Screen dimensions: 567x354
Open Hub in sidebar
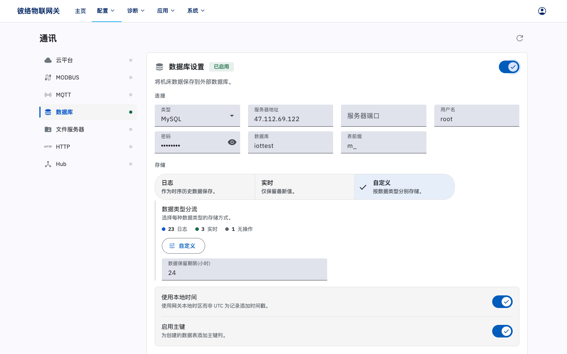[88, 164]
